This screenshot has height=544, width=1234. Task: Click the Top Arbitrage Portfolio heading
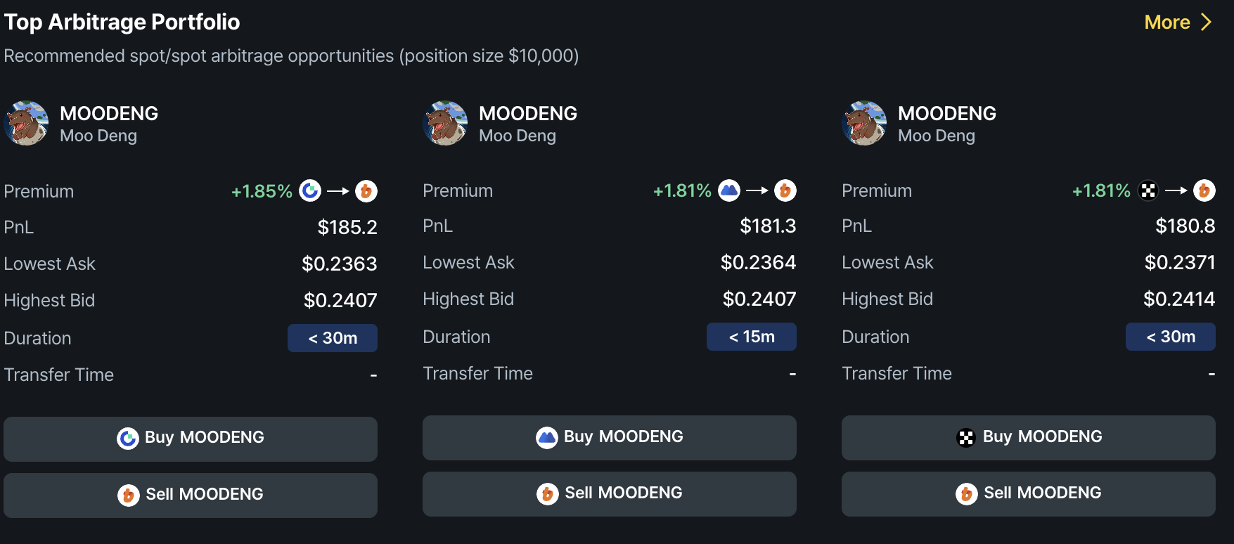[122, 22]
